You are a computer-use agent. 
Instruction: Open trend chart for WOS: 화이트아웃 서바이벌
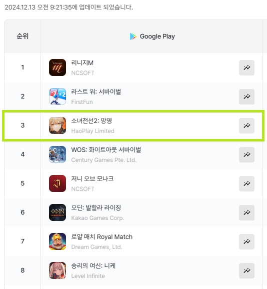click(x=246, y=154)
